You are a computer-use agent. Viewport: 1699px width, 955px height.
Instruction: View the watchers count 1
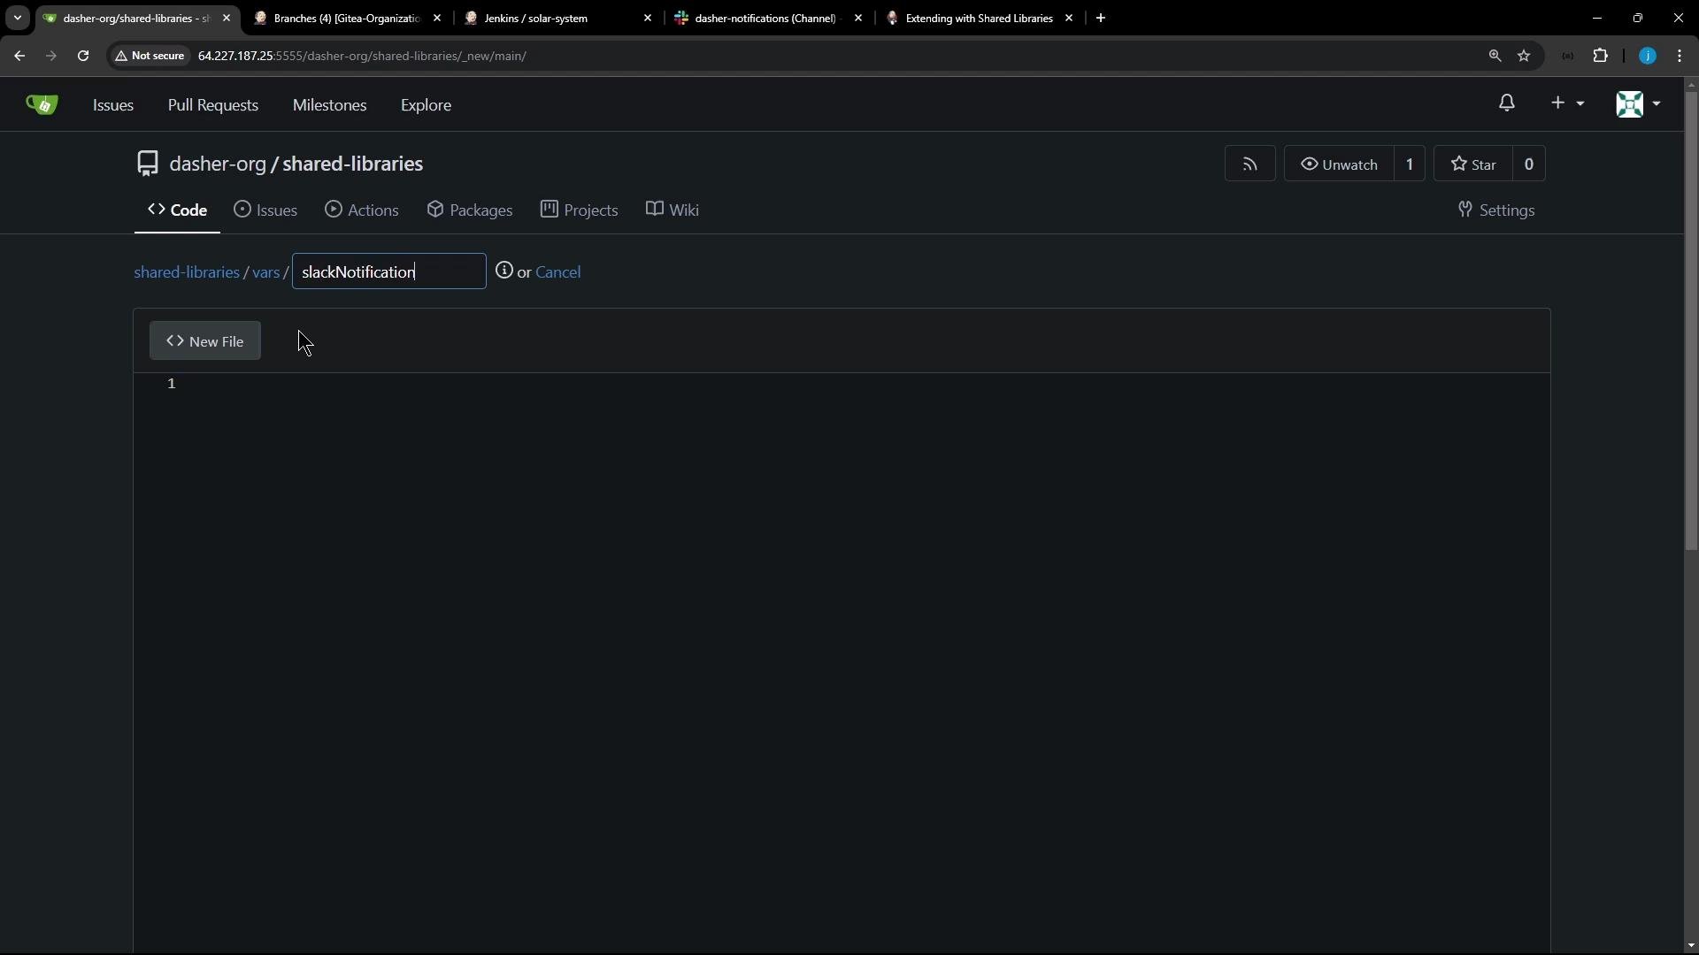tap(1410, 164)
